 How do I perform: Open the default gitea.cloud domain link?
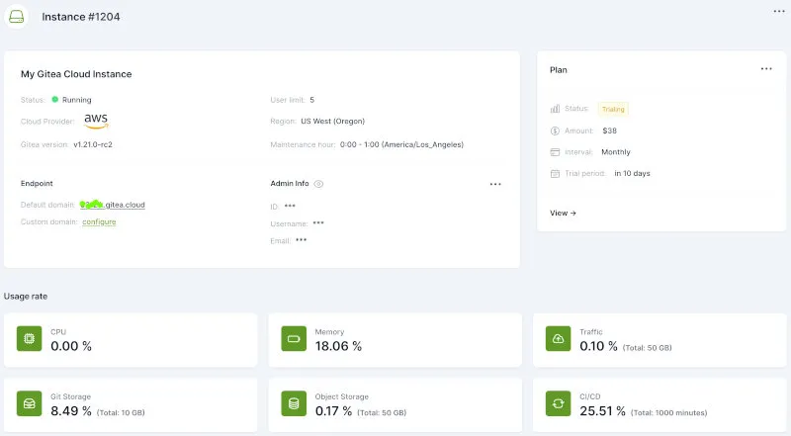[113, 205]
